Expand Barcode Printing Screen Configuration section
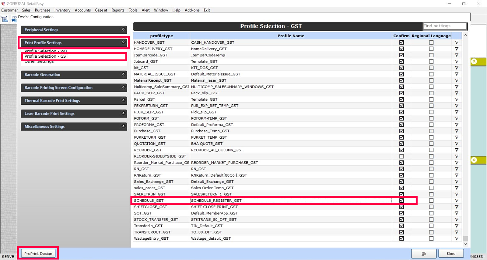Image resolution: width=487 pixels, height=260 pixels. tap(74, 88)
